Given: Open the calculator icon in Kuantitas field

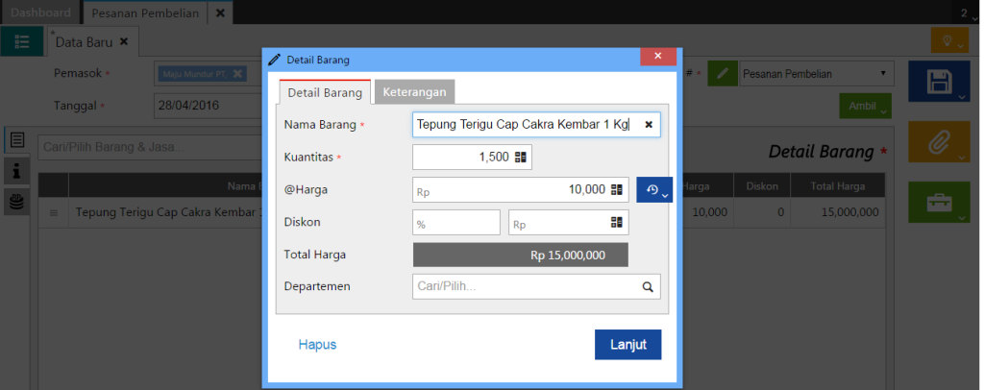Looking at the screenshot, I should pos(521,158).
